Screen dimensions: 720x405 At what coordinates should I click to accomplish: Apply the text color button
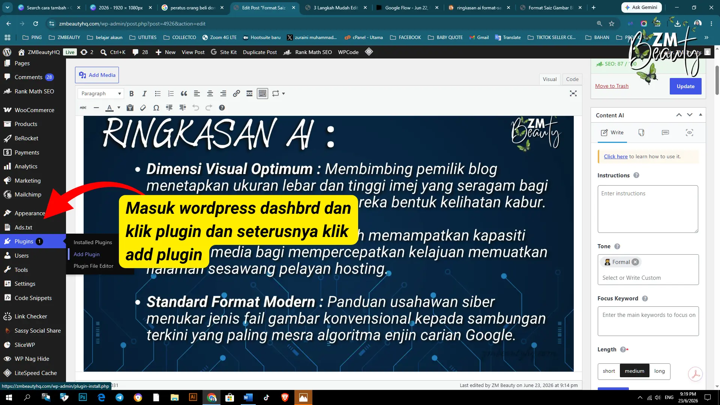(x=109, y=108)
